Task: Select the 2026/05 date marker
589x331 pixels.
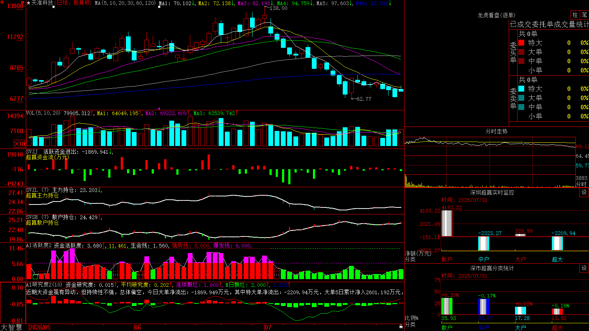Action: point(40,327)
